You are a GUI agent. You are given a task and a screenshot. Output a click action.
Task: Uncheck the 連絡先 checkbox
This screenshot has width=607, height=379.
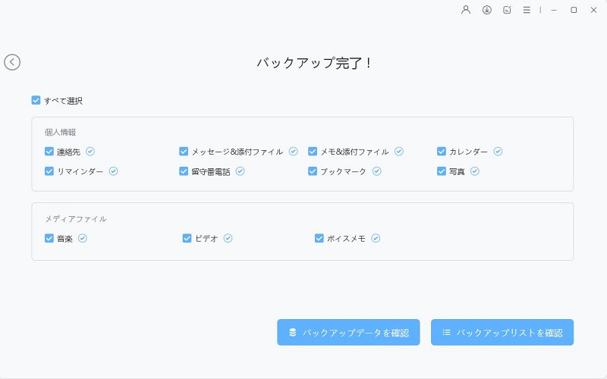click(49, 152)
